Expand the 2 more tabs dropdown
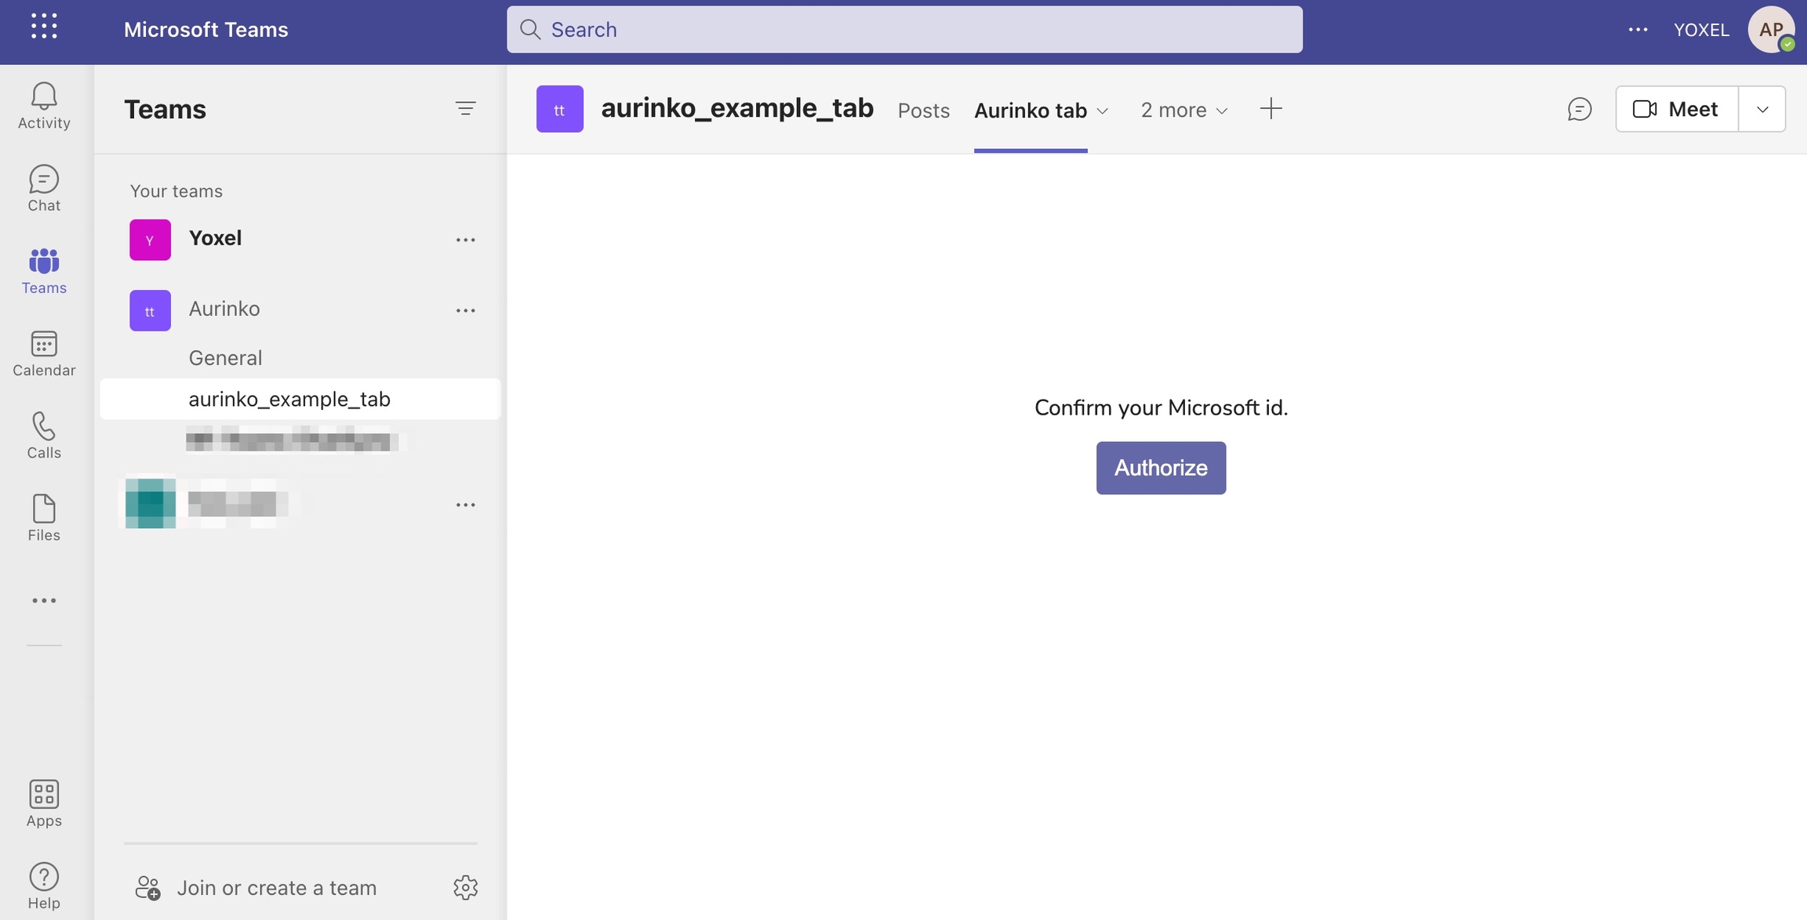This screenshot has width=1807, height=920. tap(1183, 110)
